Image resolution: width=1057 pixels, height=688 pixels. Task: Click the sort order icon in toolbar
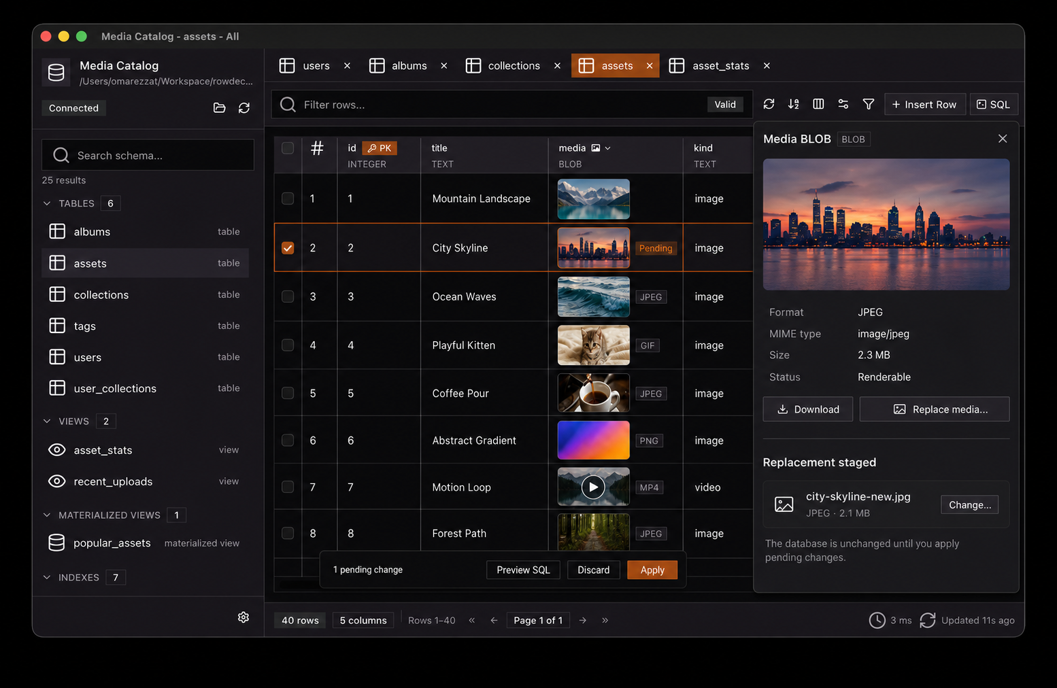794,104
